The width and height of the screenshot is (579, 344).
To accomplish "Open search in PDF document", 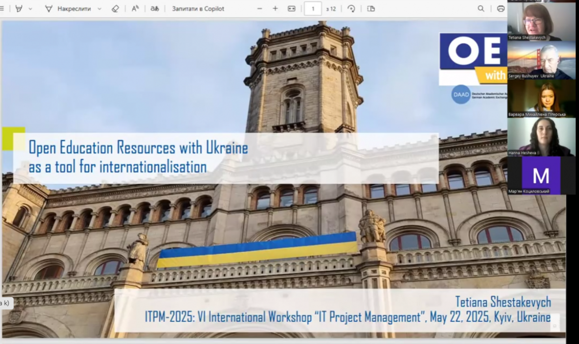I will click(x=481, y=9).
